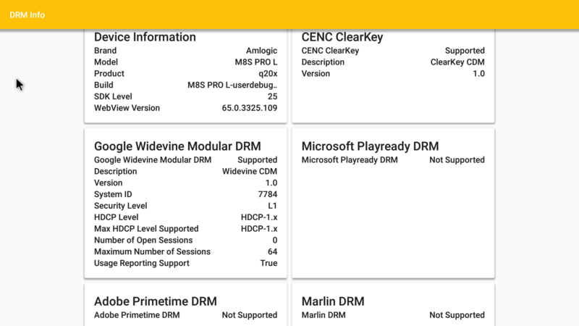Click the Brand value Amlogic

(x=261, y=51)
